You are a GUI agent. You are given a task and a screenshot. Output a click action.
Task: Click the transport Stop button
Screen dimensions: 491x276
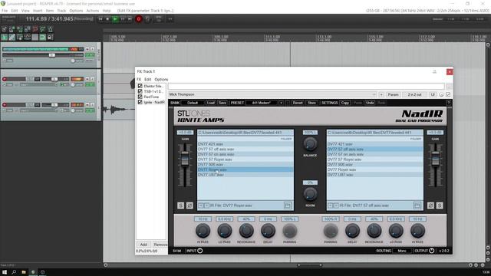[107, 19]
